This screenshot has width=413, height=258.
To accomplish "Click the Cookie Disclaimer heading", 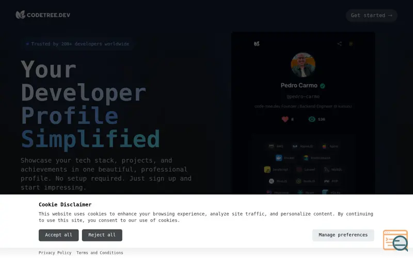I will 65,204.
